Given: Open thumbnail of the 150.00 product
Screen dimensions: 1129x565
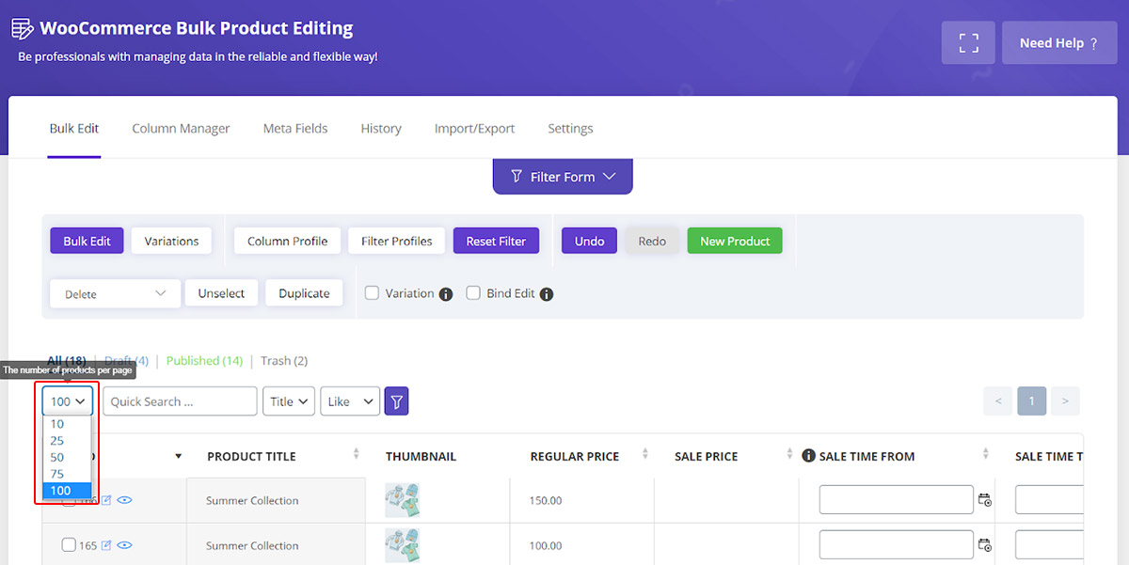Looking at the screenshot, I should tap(403, 500).
